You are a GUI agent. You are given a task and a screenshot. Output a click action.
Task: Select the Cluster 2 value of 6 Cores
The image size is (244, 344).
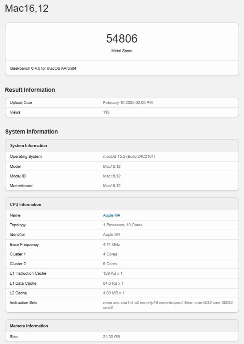coord(110,263)
